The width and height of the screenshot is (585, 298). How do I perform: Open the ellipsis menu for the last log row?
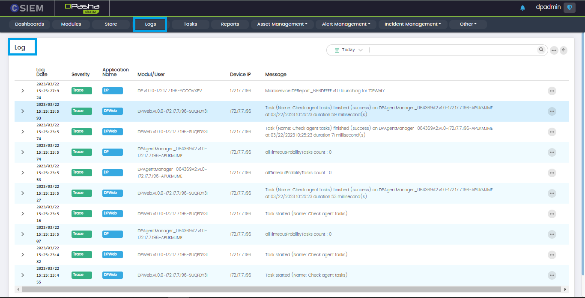(x=552, y=275)
